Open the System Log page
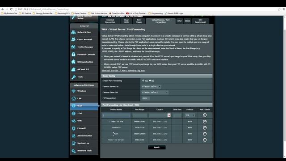This screenshot has width=286, height=161. click(84, 143)
